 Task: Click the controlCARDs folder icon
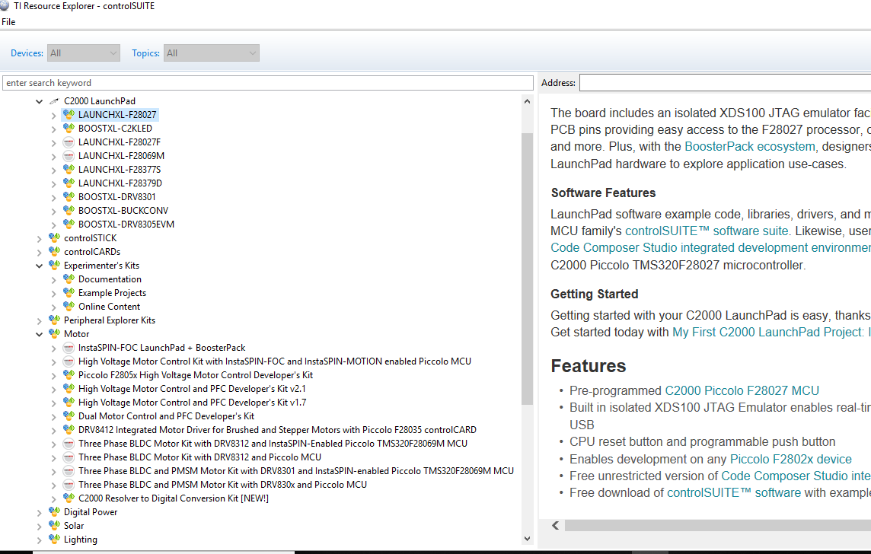(54, 251)
